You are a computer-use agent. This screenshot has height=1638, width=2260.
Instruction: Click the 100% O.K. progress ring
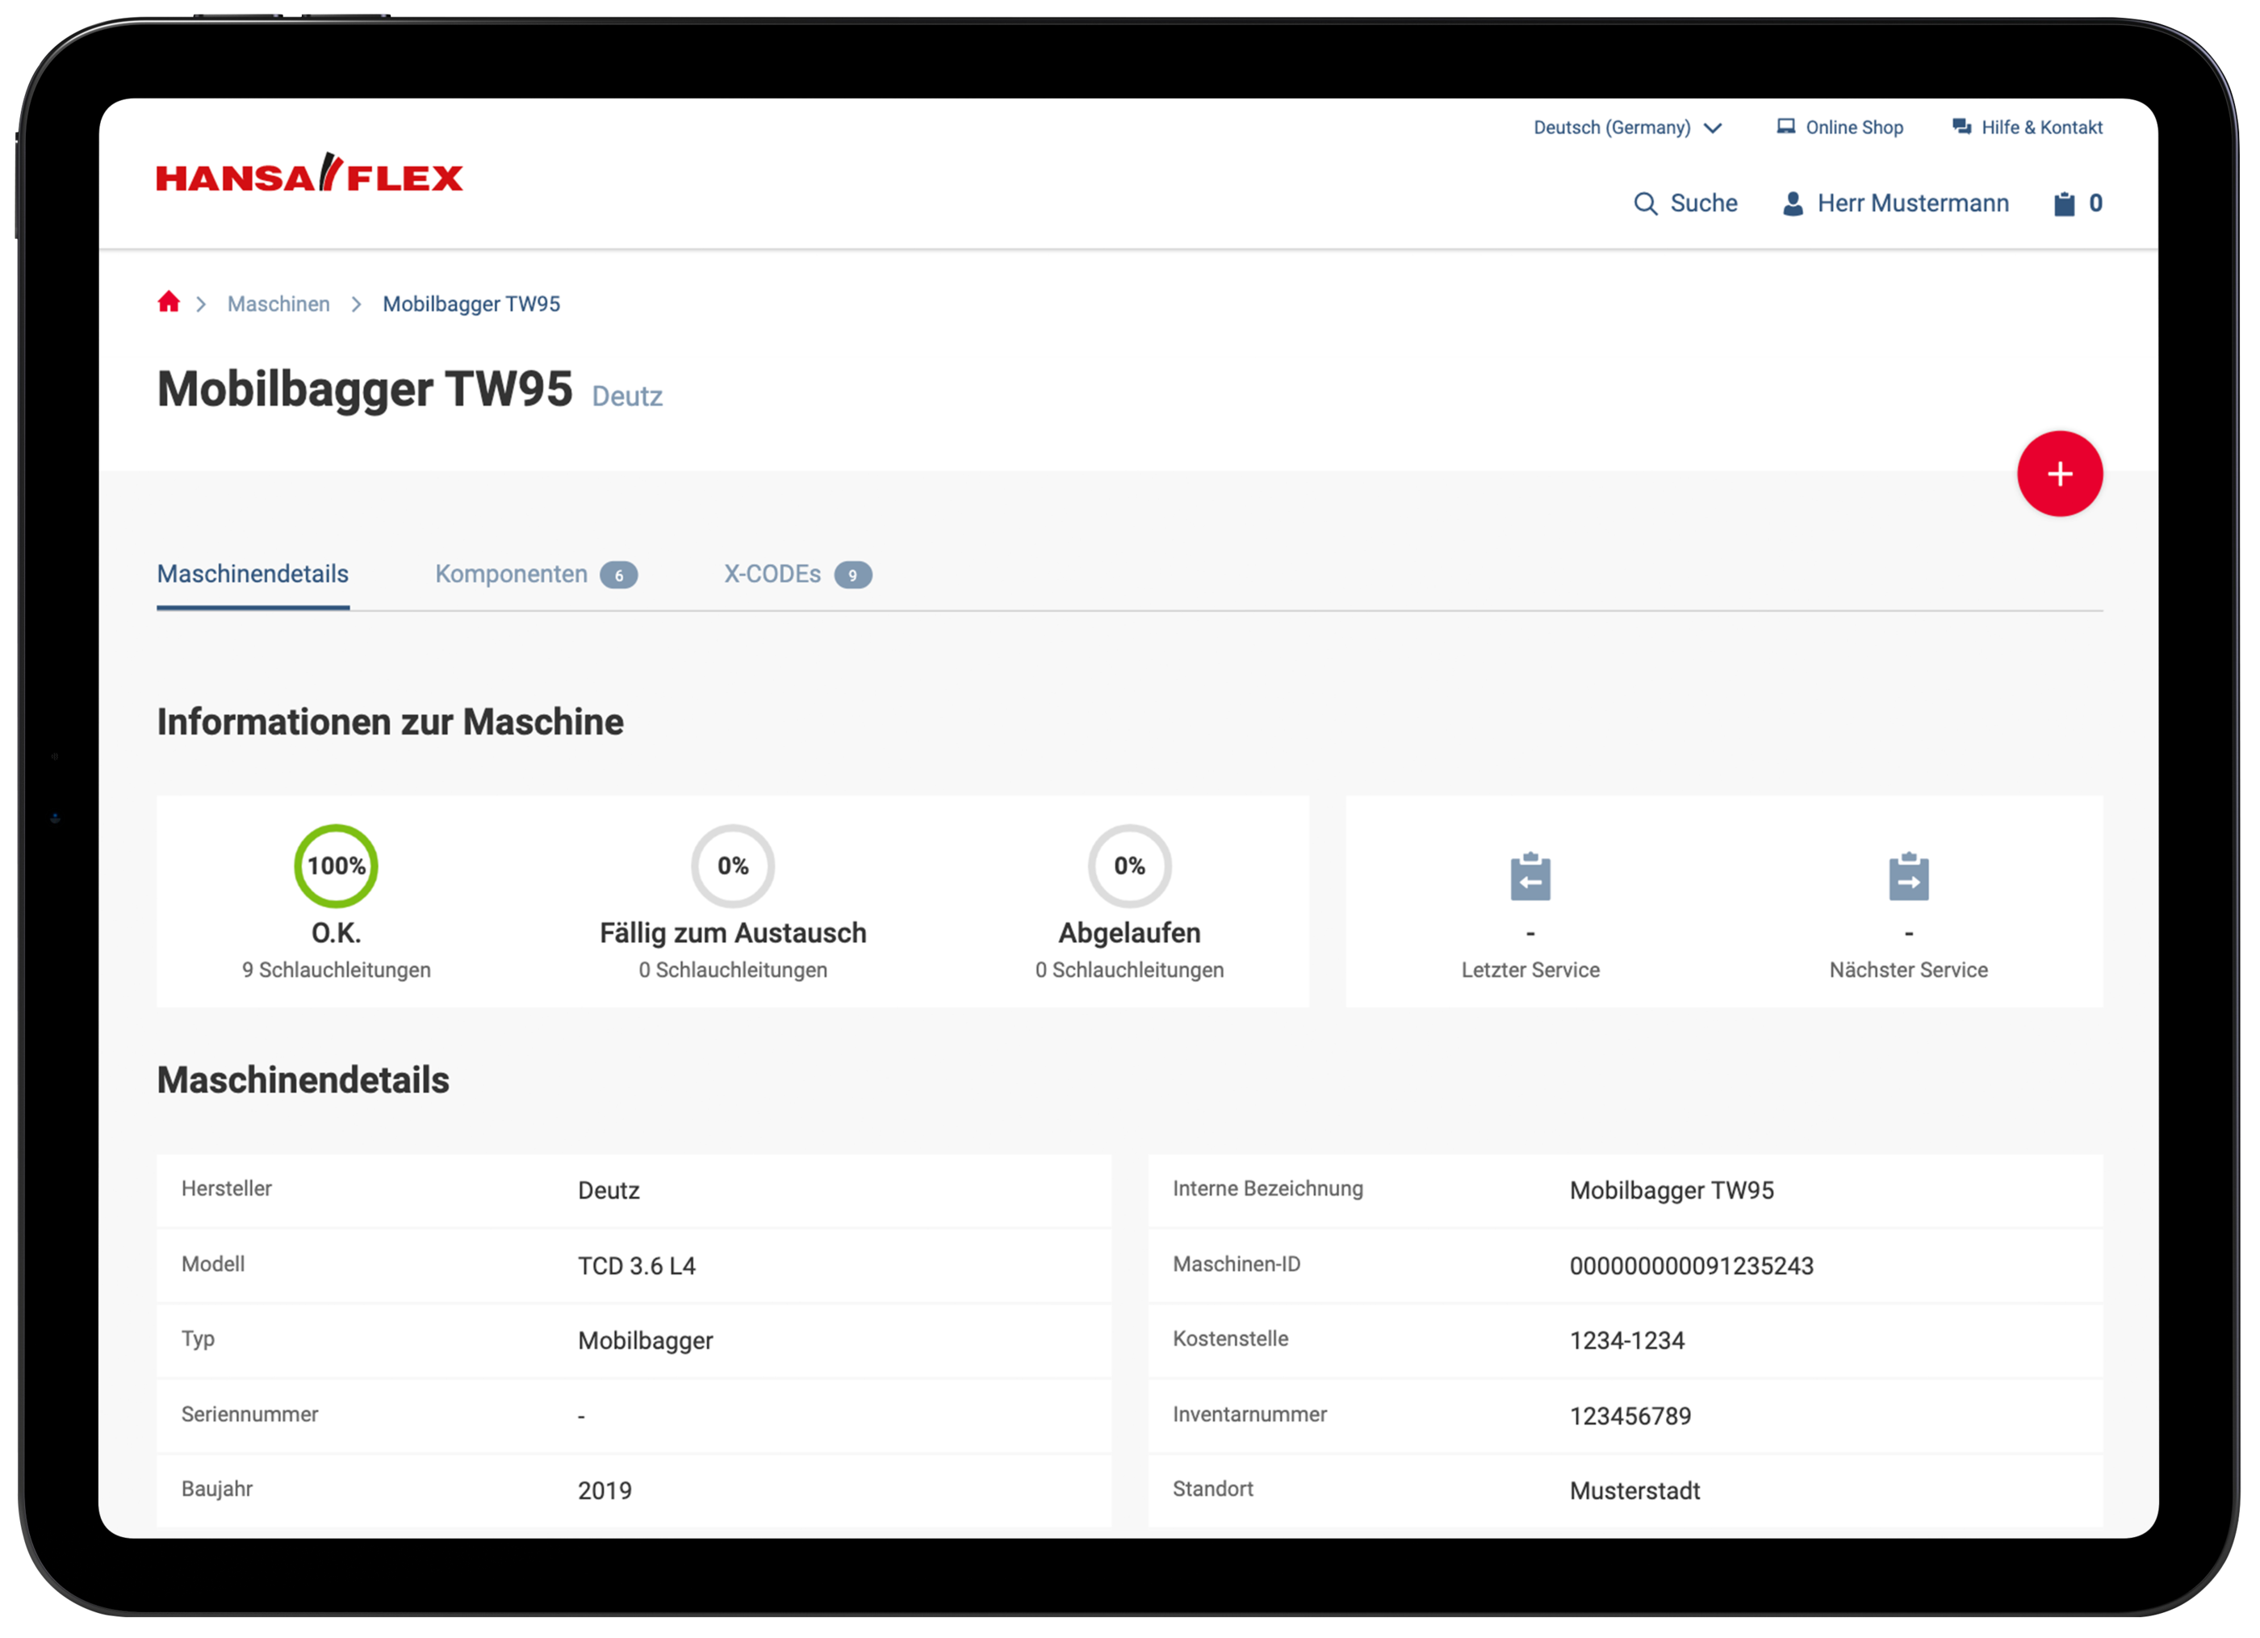point(336,865)
